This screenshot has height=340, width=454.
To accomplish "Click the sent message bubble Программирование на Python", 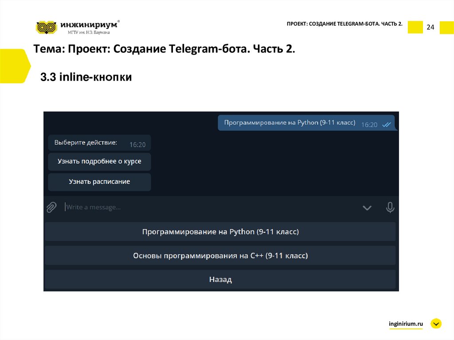I will 306,123.
